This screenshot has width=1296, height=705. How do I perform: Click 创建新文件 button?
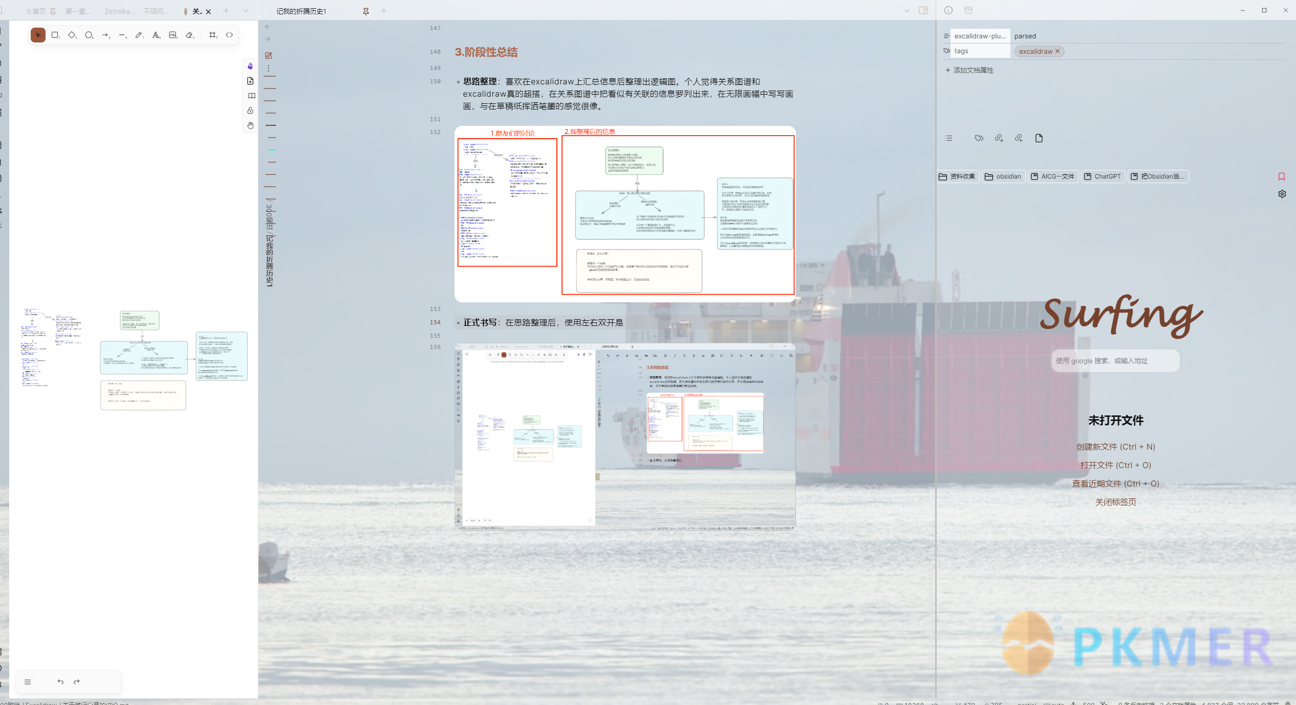point(1115,446)
